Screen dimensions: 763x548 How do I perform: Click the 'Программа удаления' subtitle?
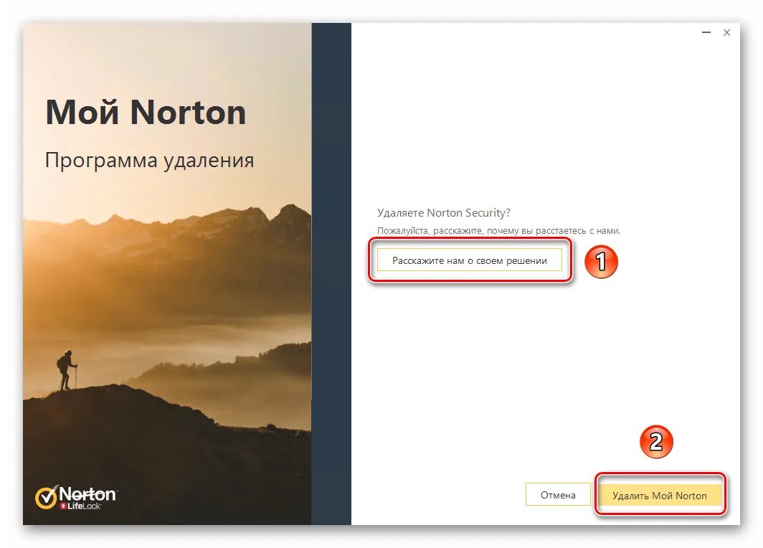pyautogui.click(x=149, y=161)
